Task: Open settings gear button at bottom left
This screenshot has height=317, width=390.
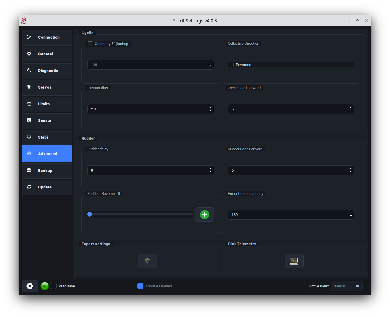Action: click(30, 286)
